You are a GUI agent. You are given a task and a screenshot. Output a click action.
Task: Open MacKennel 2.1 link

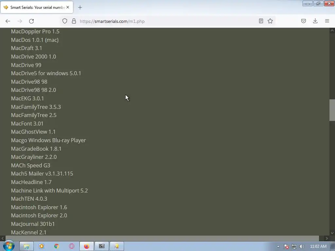pyautogui.click(x=29, y=232)
